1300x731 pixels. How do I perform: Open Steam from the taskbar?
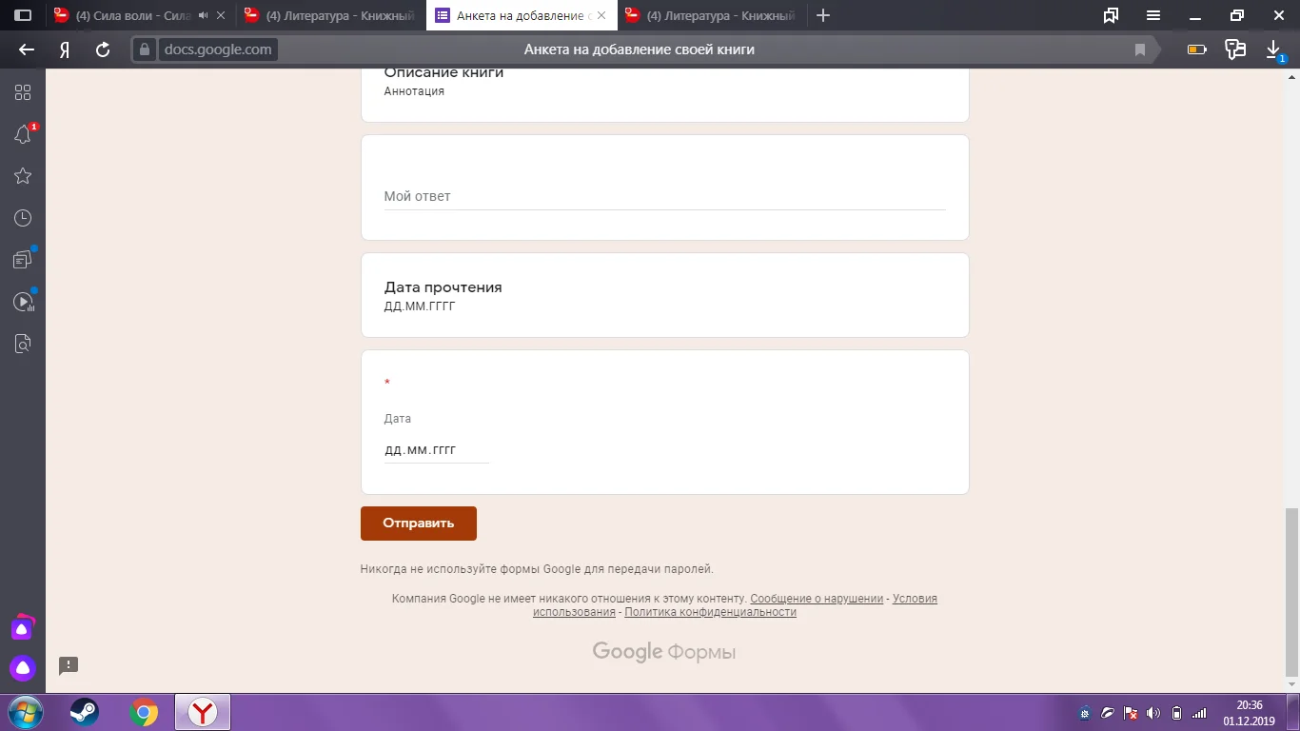point(84,712)
